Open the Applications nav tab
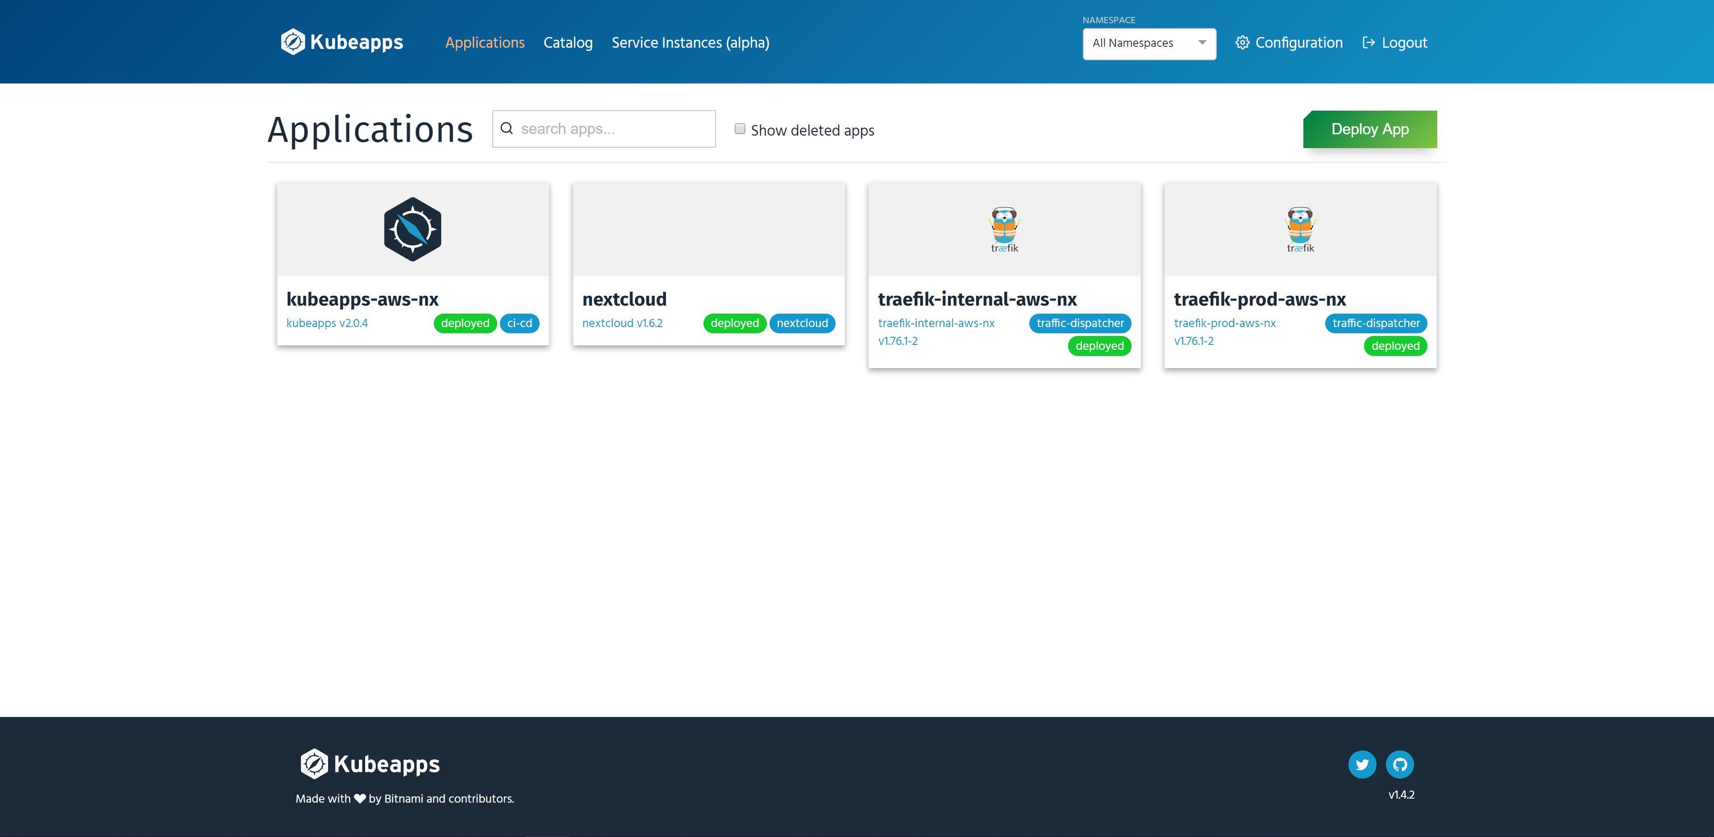 [x=484, y=42]
